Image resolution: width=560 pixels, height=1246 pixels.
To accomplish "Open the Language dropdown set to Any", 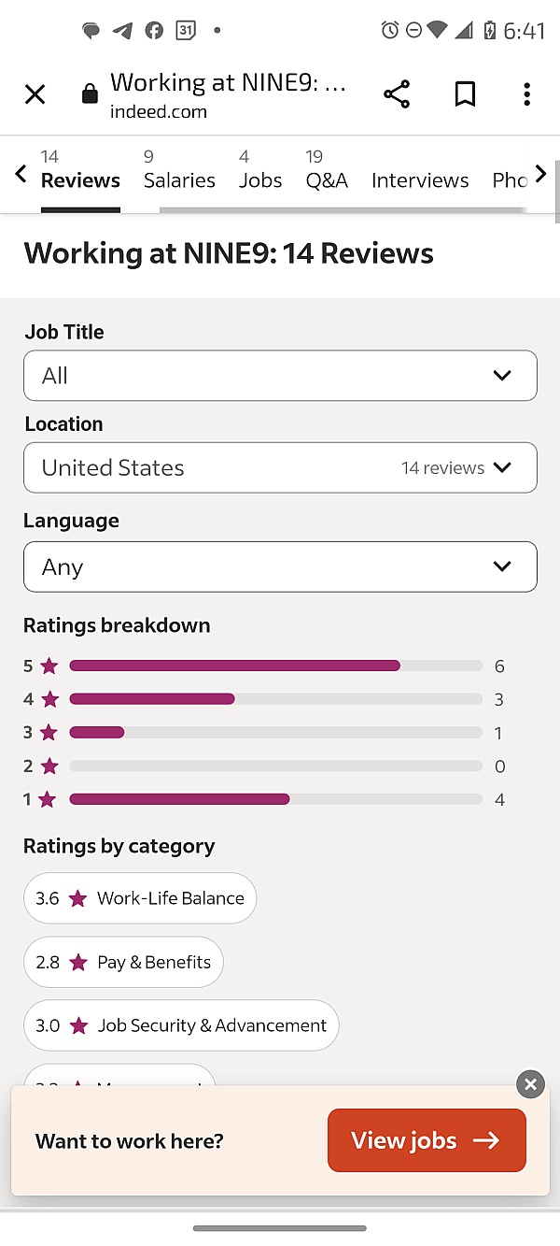I will [x=280, y=566].
